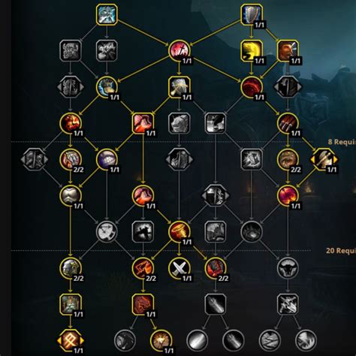This screenshot has height=356, width=356.
Task: Select the blue shield talent node
Action: click(252, 14)
